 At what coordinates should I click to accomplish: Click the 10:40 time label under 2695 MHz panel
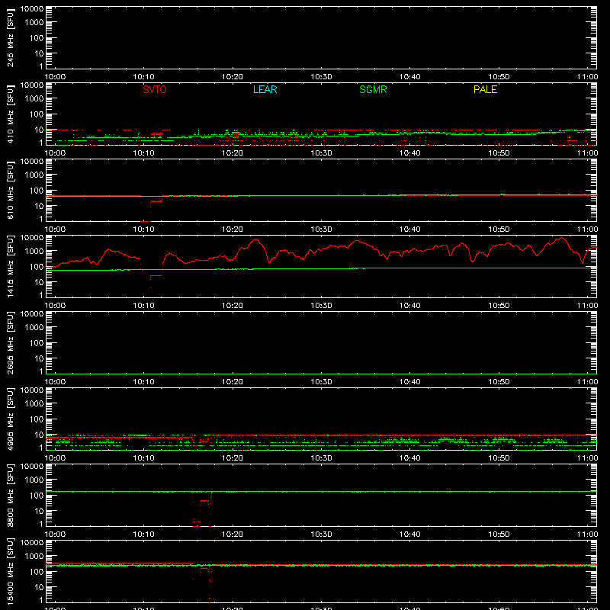tap(410, 382)
